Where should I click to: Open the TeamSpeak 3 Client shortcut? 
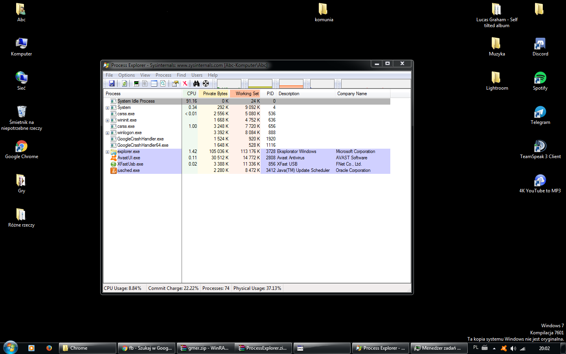[x=540, y=149]
